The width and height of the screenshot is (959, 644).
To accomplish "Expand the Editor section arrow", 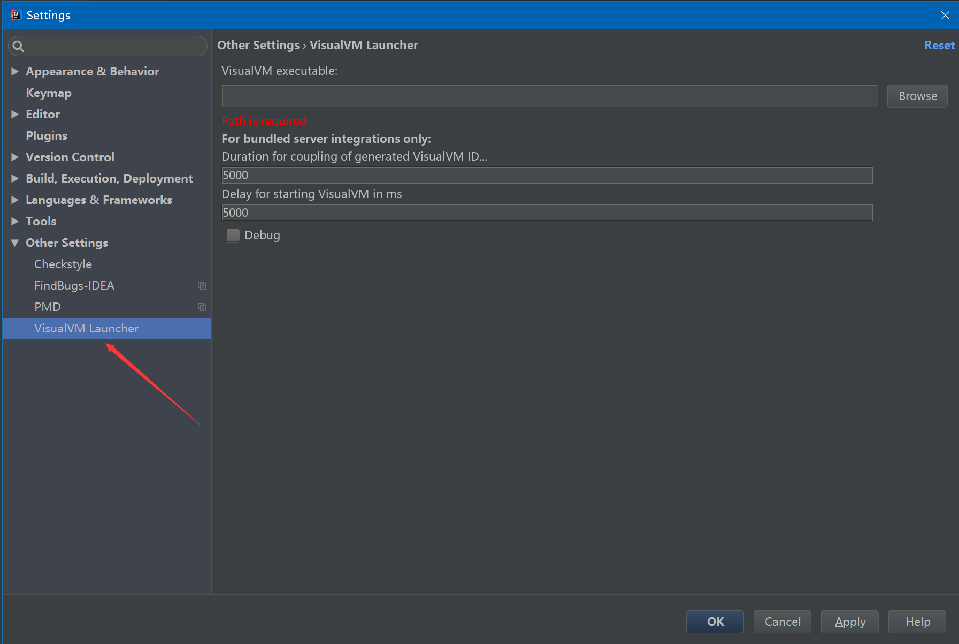I will click(15, 114).
